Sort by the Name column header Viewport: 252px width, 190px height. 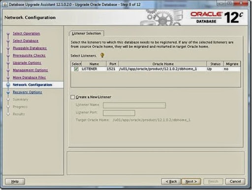(94, 64)
